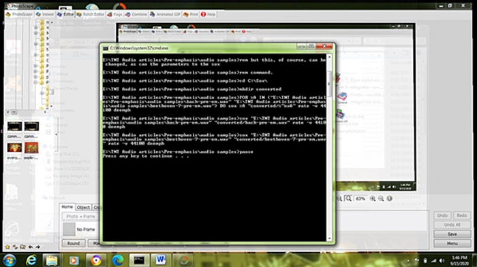Image resolution: width=477 pixels, height=267 pixels.
Task: Open the Windows Start menu
Action: click(x=10, y=260)
